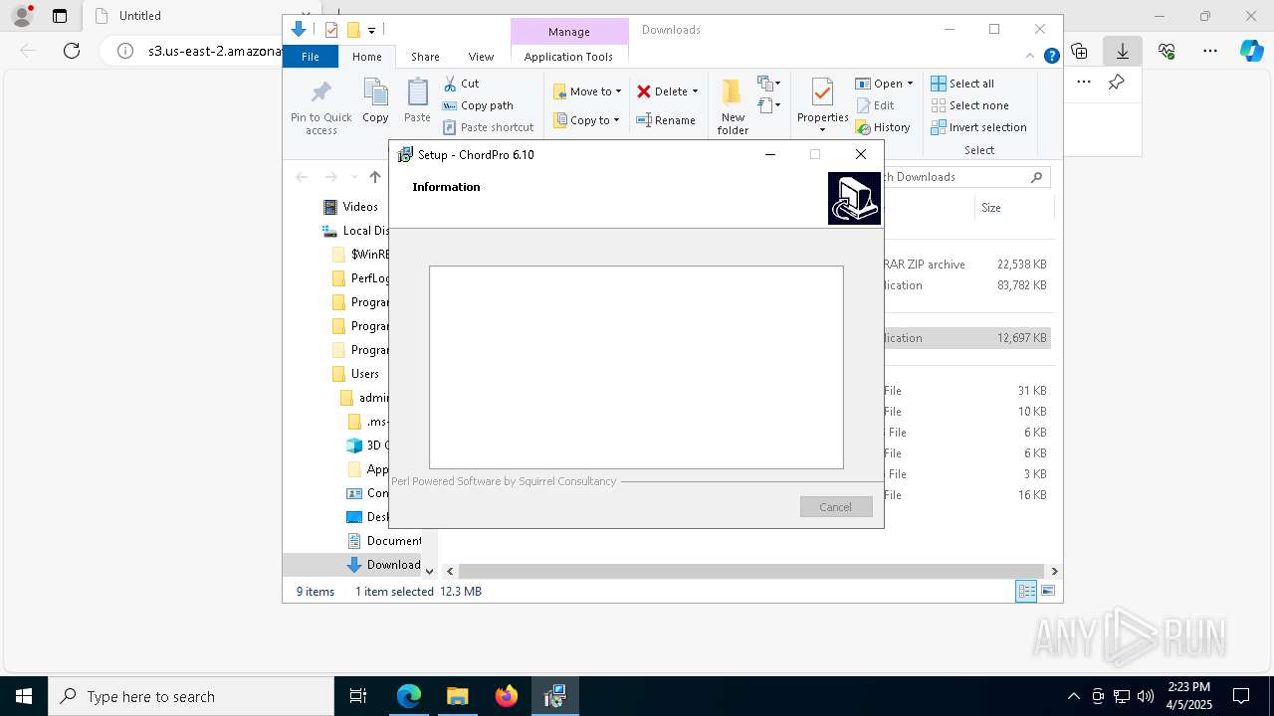Click Copy path in the ribbon
1274x716 pixels.
coord(478,105)
